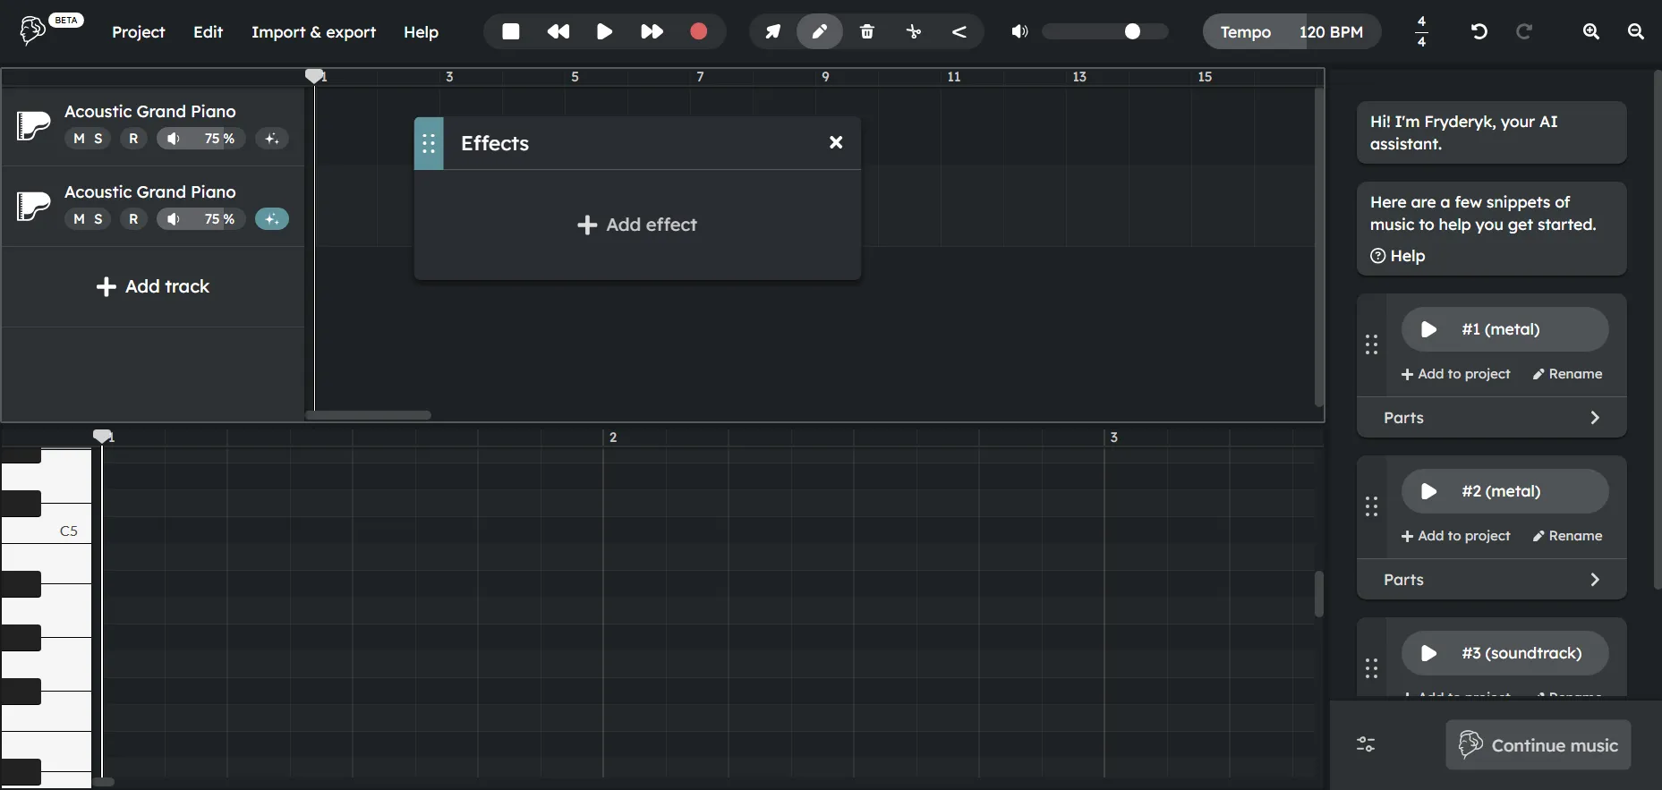The image size is (1662, 790).
Task: Open the Import & export menu
Action: [x=313, y=32]
